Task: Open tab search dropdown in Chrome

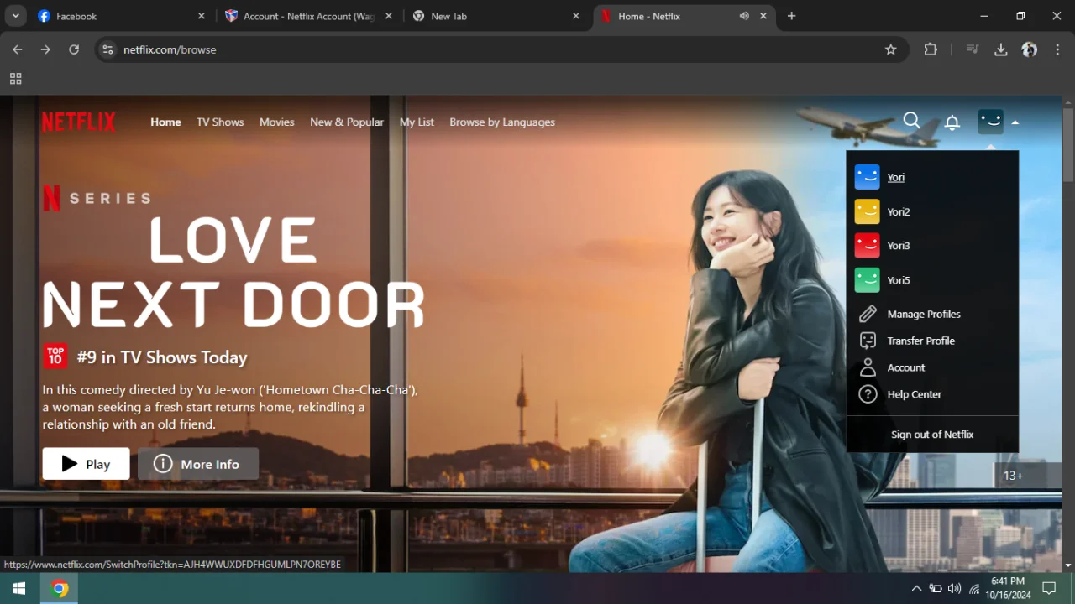Action: point(15,16)
